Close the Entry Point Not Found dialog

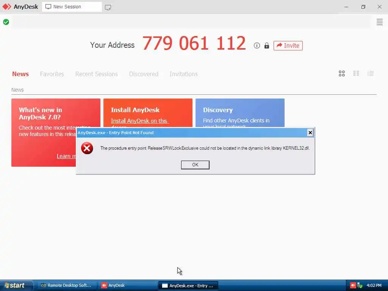[310, 133]
